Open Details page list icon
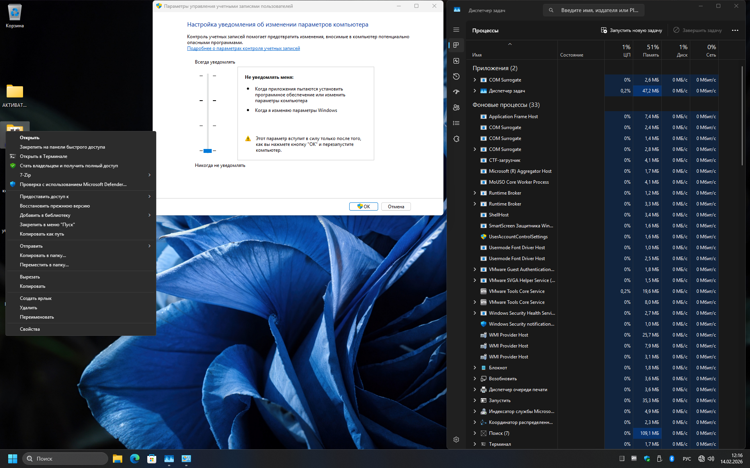 tap(456, 123)
